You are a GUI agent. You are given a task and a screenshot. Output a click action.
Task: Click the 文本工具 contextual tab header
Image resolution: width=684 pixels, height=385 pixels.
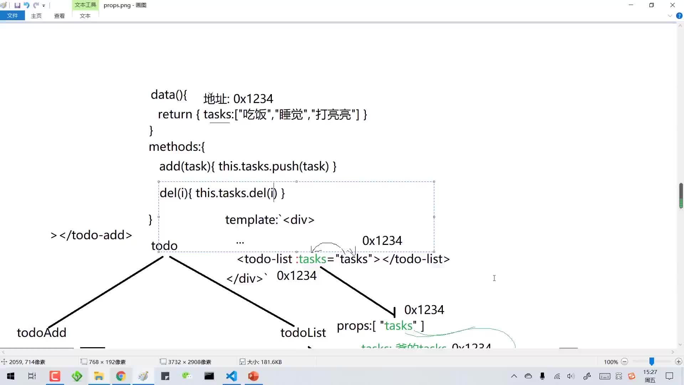(x=85, y=5)
